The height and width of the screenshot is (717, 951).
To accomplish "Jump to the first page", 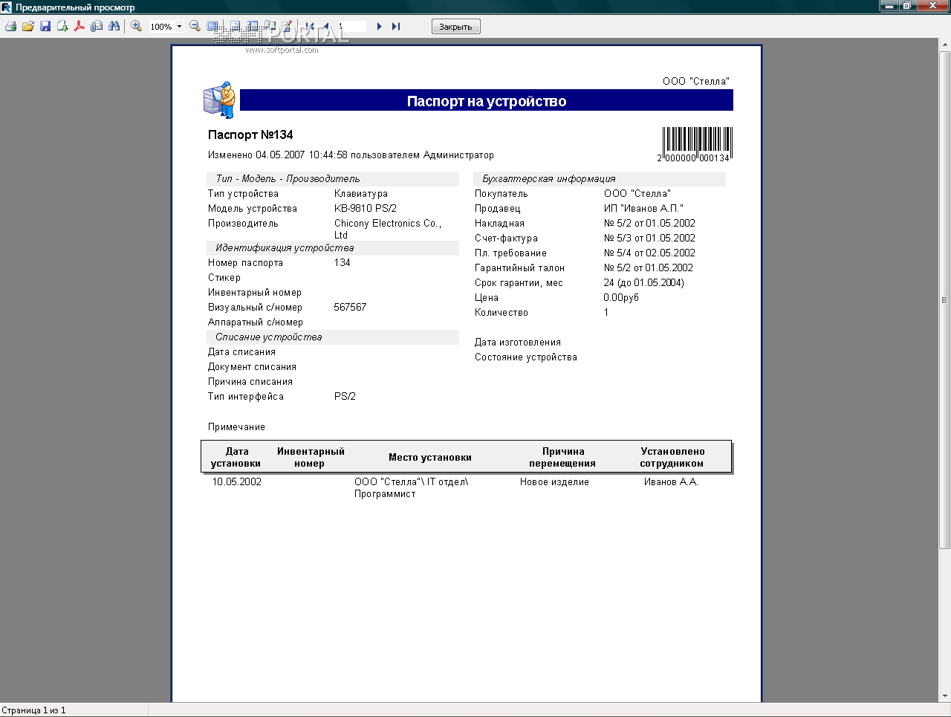I will point(310,26).
